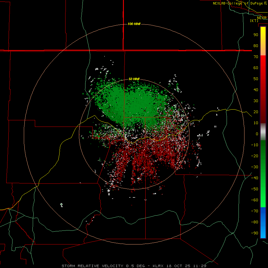The width and height of the screenshot is (268, 268).
Task: Click the "-80" value on velocity scale
Action: point(255,222)
